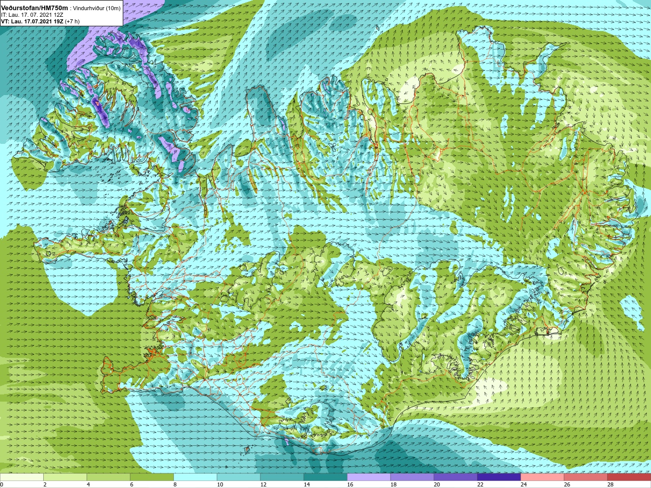The image size is (651, 488).
Task: Click legend scale number 12
Action: [x=263, y=484]
